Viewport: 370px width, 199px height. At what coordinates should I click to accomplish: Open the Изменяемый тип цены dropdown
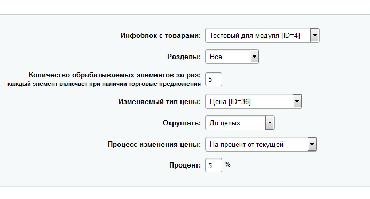pyautogui.click(x=254, y=101)
